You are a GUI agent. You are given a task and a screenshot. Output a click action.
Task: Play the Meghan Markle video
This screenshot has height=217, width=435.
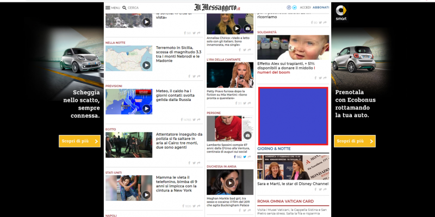click(229, 183)
